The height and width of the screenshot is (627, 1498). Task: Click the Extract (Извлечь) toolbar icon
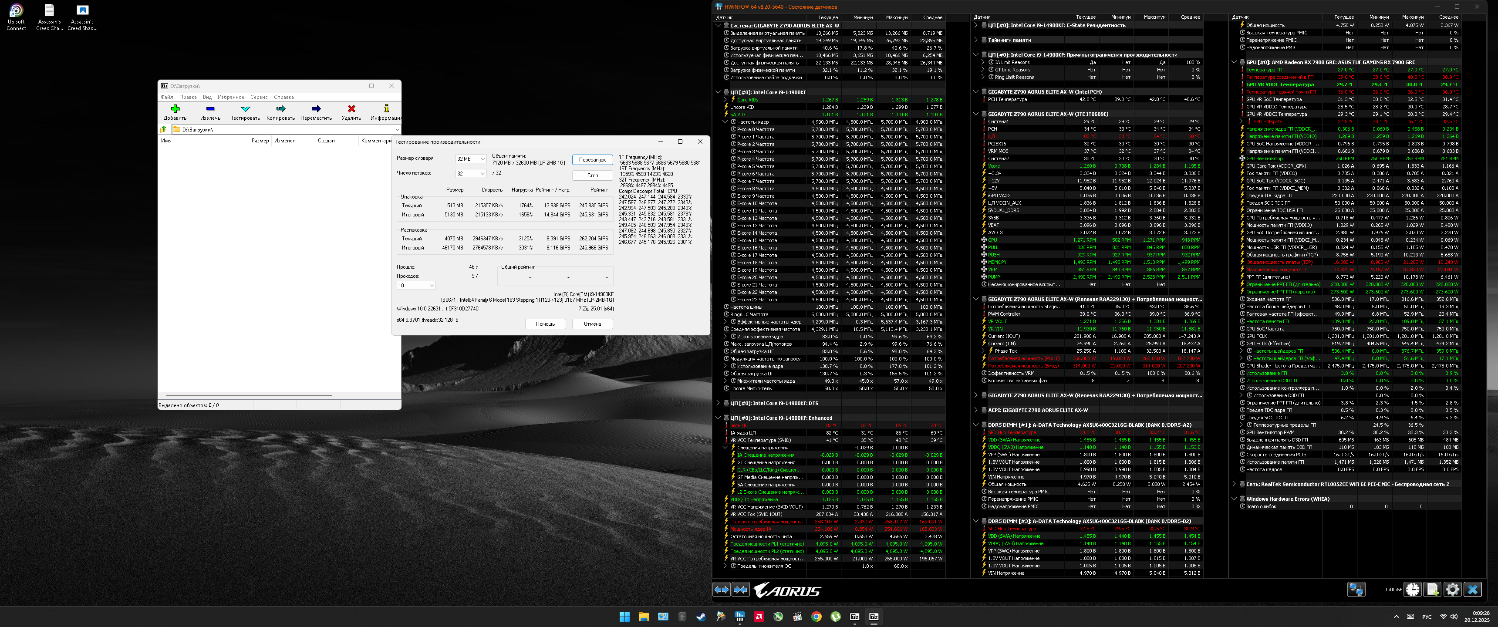coord(210,109)
